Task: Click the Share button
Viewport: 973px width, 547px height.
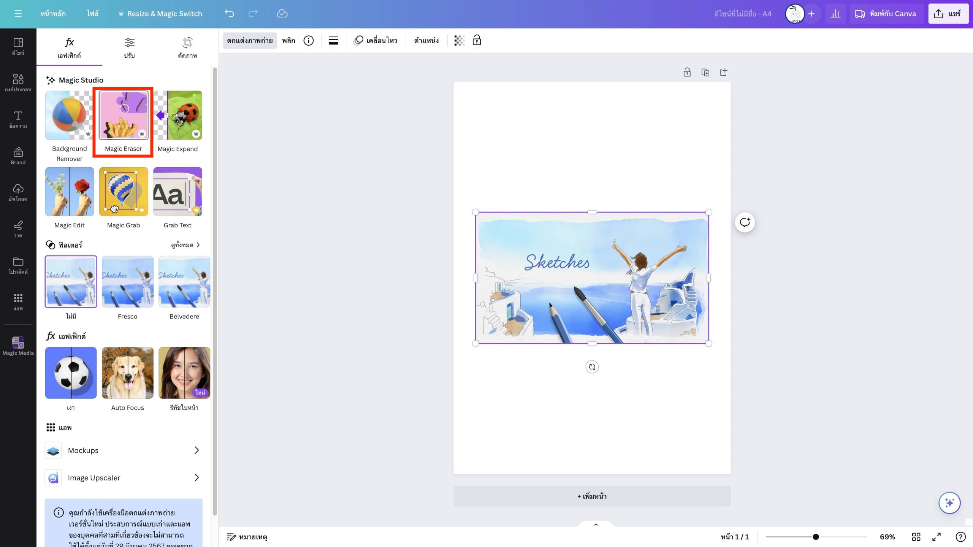Action: pyautogui.click(x=948, y=14)
